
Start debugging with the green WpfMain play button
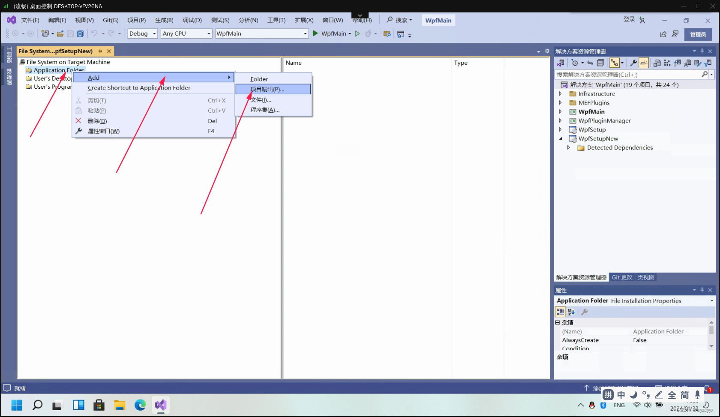pyautogui.click(x=315, y=33)
